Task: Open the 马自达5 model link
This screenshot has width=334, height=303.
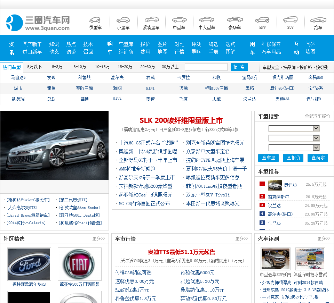Action: (x=18, y=77)
